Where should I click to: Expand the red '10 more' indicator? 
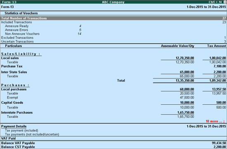[x=215, y=121]
